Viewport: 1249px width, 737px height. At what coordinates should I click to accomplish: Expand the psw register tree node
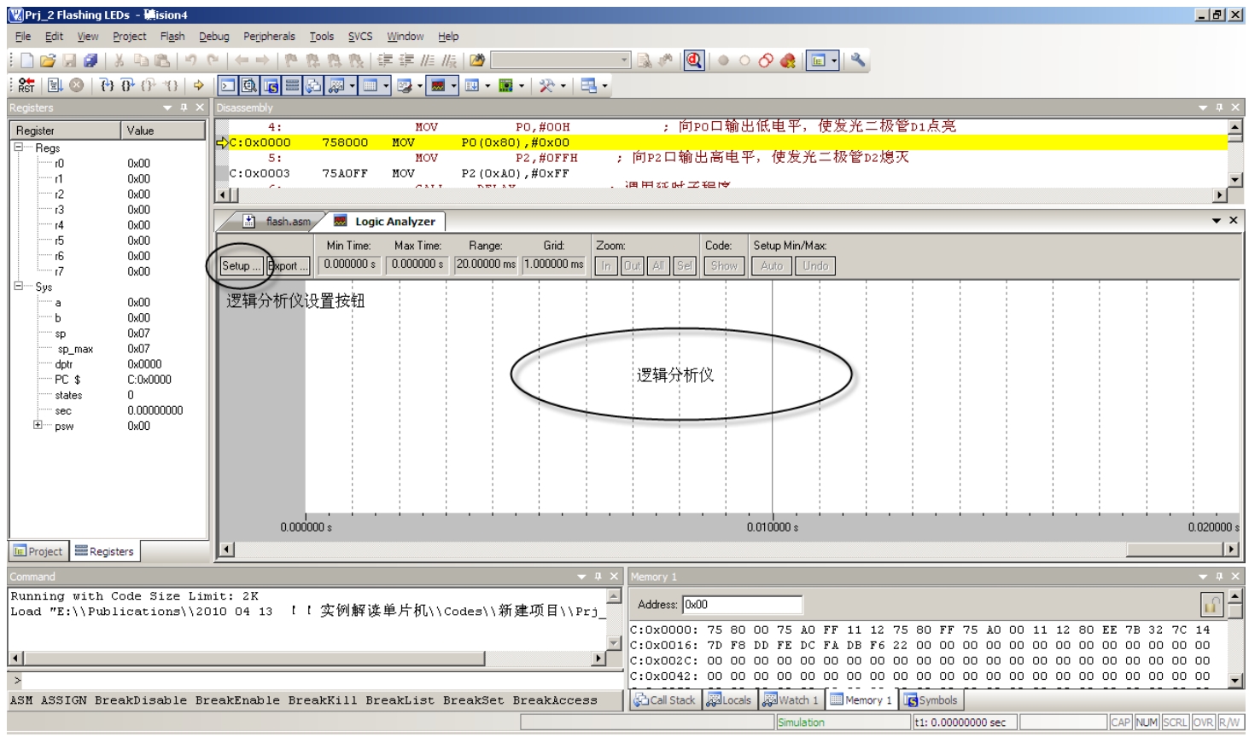click(x=38, y=425)
